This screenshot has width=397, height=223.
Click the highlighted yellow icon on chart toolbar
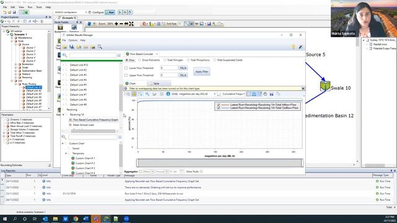pos(134,94)
